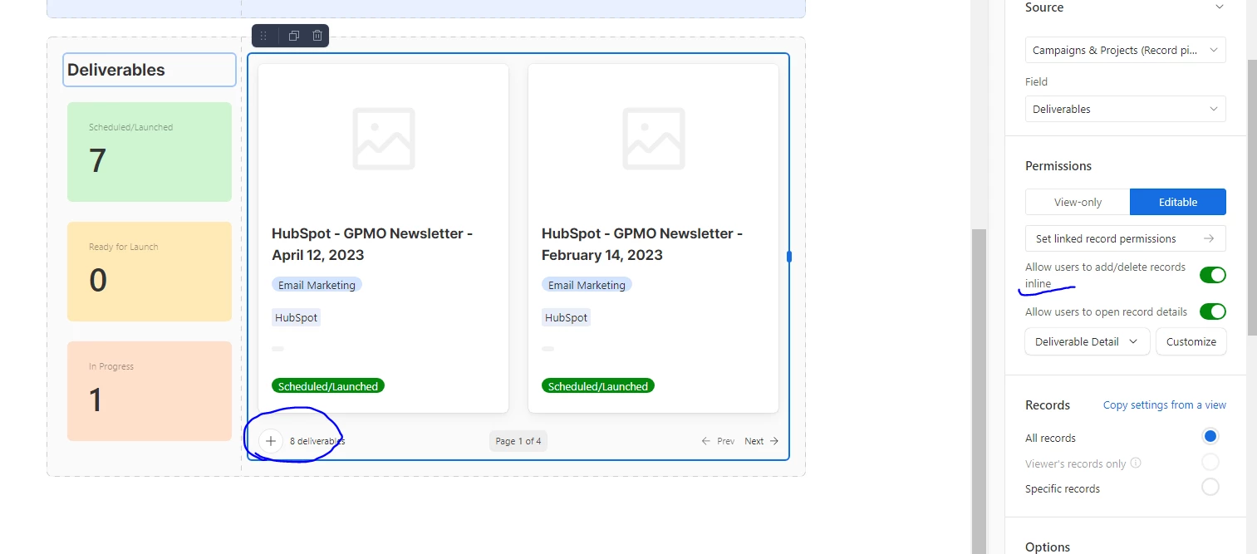Image resolution: width=1257 pixels, height=554 pixels.
Task: Delete the selected element with trash icon
Action: (x=317, y=36)
